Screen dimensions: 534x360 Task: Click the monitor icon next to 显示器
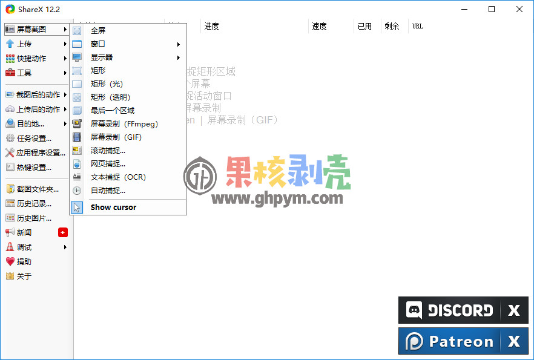pos(77,57)
